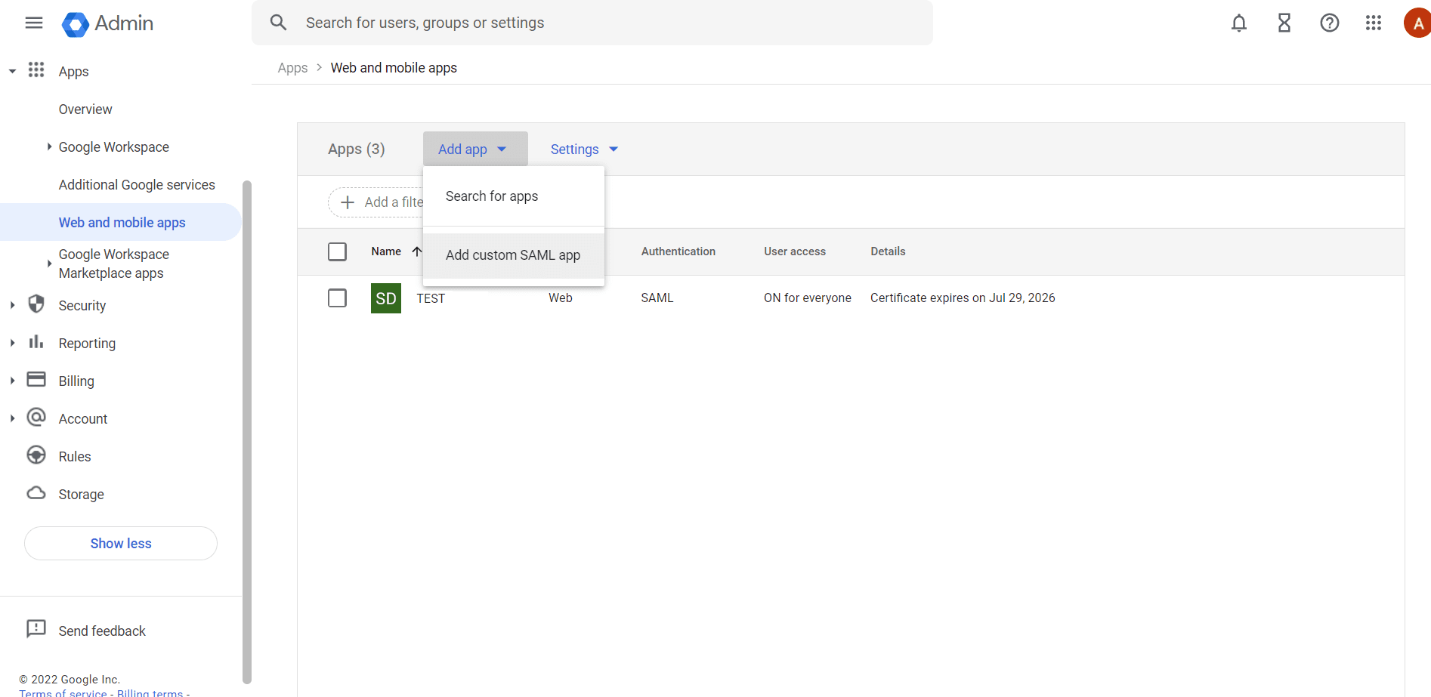Open the Settings dropdown
Viewport: 1431px width, 697px height.
pyautogui.click(x=583, y=150)
